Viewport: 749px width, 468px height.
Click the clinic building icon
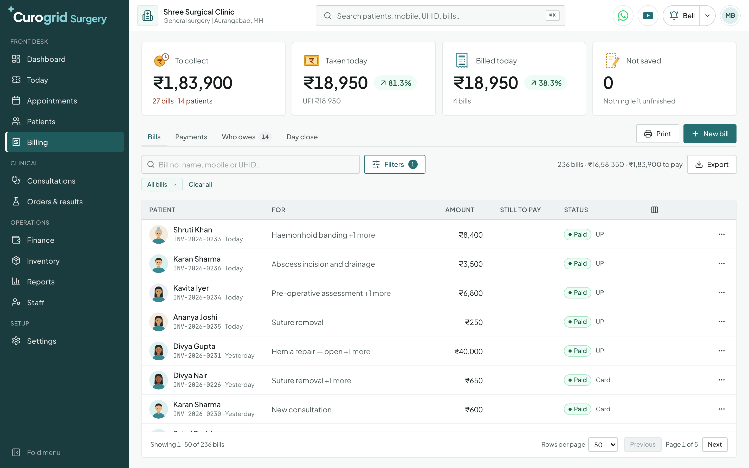tap(148, 16)
